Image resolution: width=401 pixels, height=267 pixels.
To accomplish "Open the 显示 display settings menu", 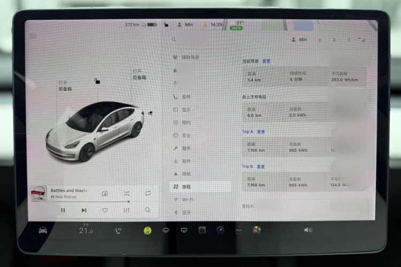I will coord(182,110).
